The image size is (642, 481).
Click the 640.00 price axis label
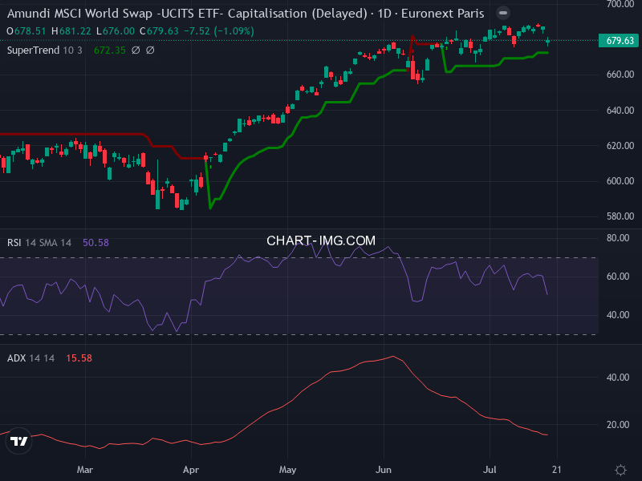(620, 111)
